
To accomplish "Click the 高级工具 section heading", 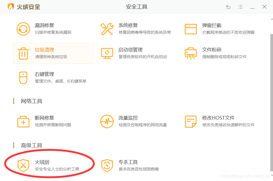I will pos(32,145).
